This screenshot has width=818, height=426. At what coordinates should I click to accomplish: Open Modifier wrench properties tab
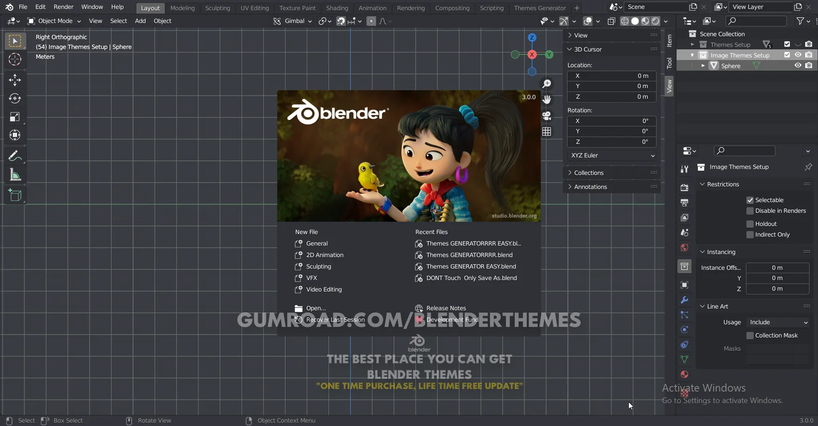[x=685, y=300]
